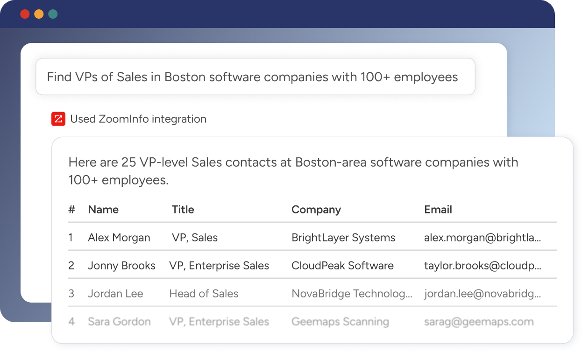The image size is (582, 353).
Task: Click row number 1 in the table
Action: pos(71,238)
